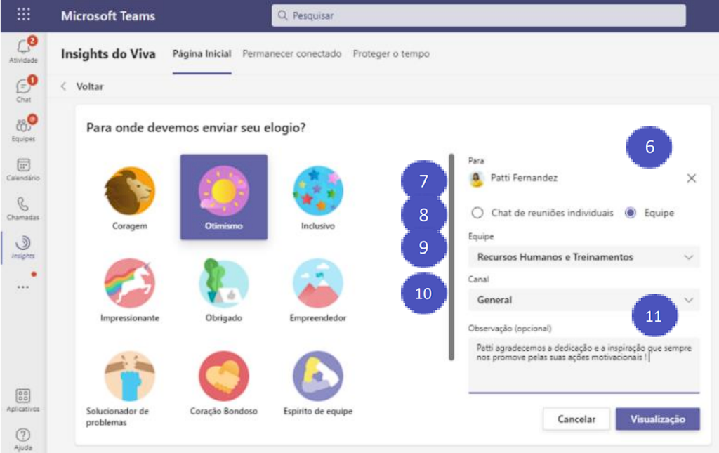The image size is (719, 453).
Task: Click the search magnifier icon
Action: tap(283, 15)
